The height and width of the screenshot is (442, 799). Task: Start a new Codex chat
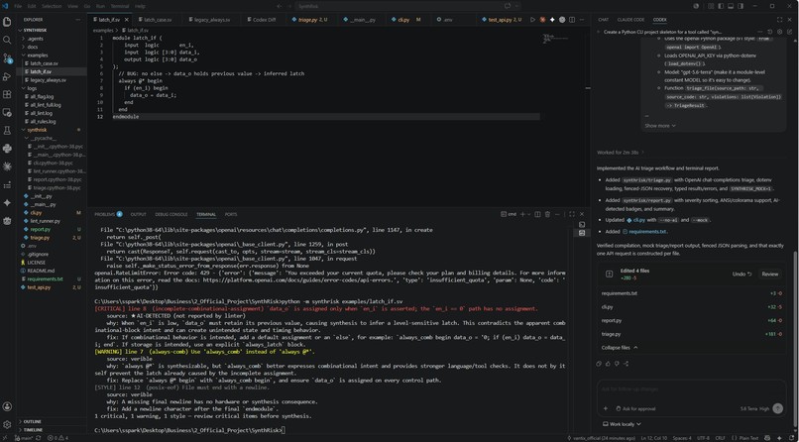pyautogui.click(x=789, y=32)
